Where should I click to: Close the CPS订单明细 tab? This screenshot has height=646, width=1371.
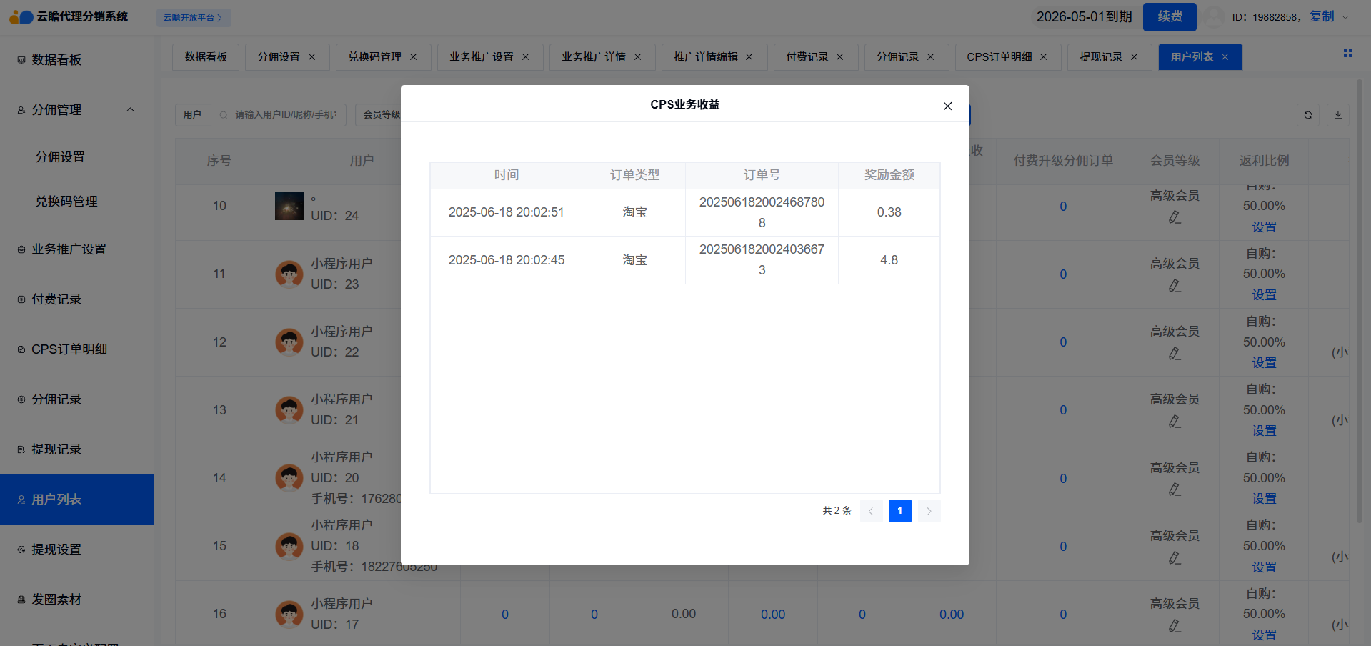(x=1043, y=57)
